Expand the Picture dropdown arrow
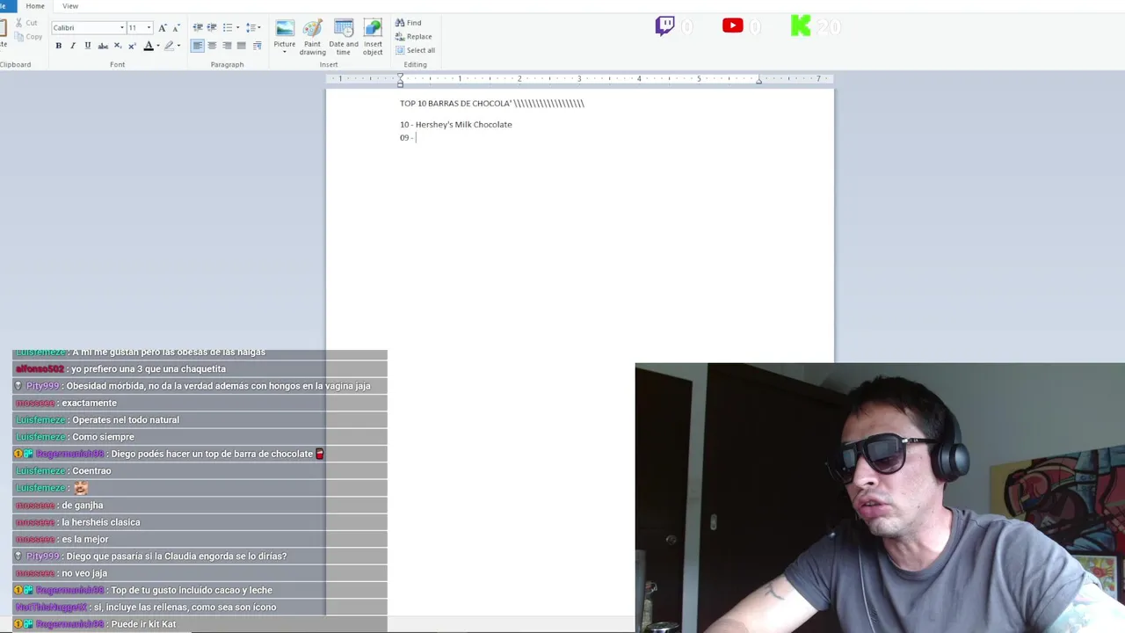 tap(285, 52)
